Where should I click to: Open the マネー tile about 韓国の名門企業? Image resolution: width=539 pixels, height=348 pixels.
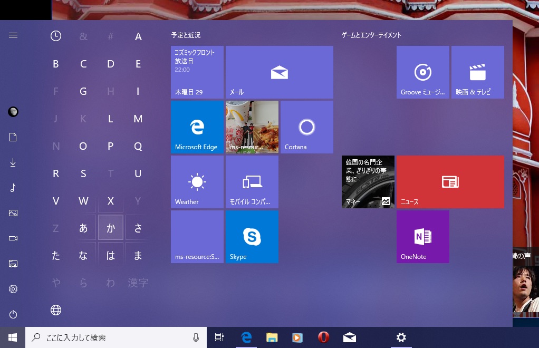coord(368,182)
